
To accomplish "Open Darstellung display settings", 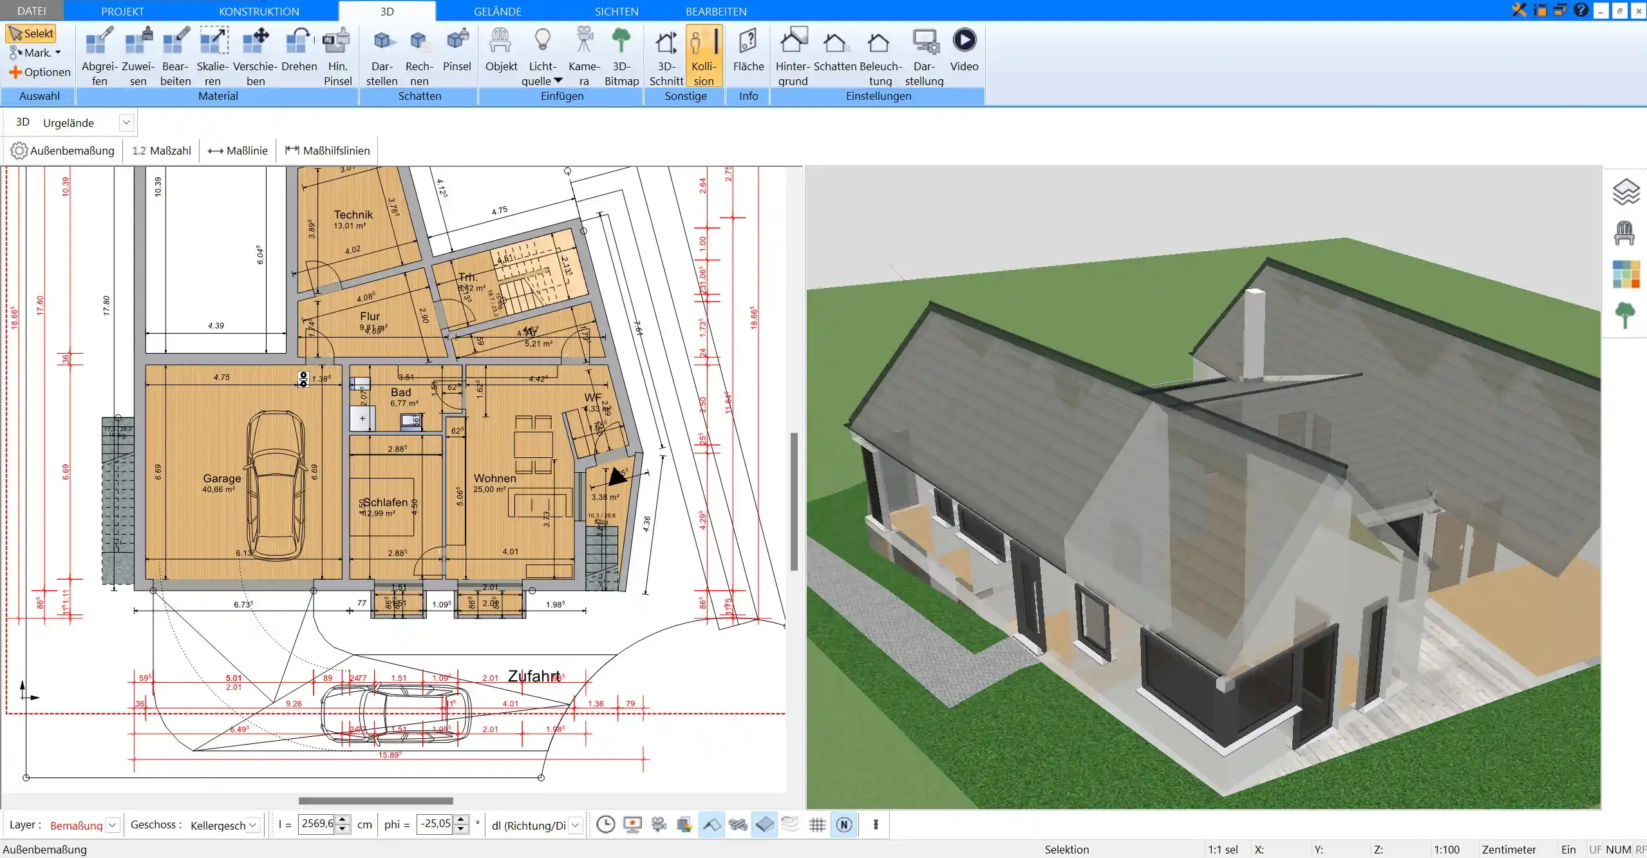I will click(x=924, y=57).
